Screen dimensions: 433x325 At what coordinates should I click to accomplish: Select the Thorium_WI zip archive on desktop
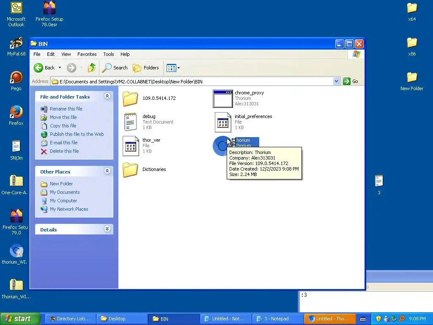click(x=16, y=285)
